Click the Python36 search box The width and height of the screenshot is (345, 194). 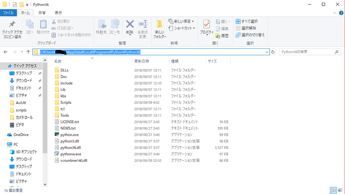[310, 52]
